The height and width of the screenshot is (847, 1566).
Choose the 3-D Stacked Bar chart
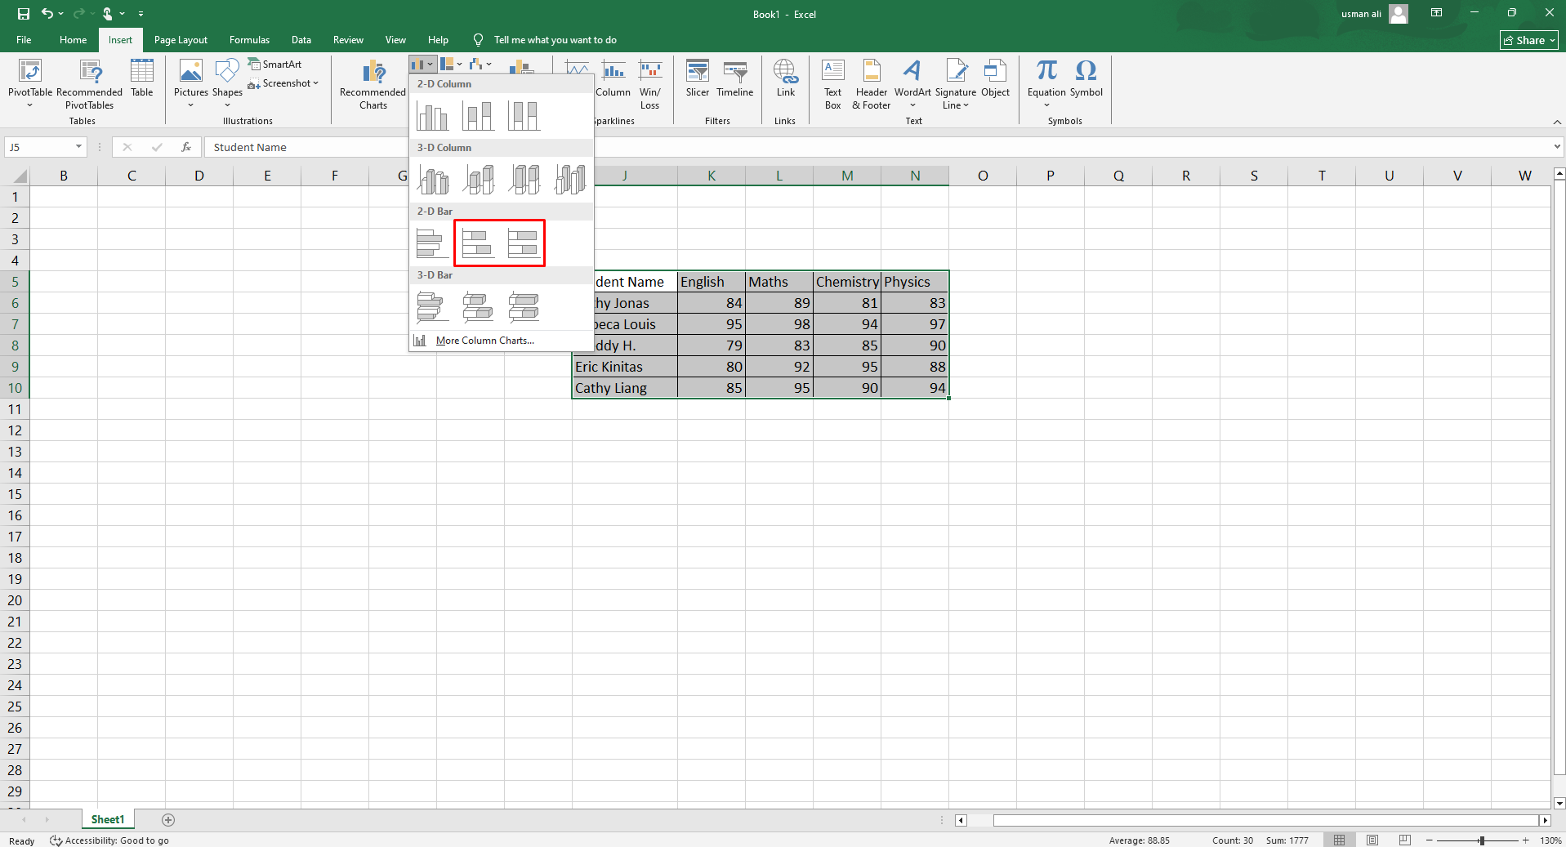[478, 306]
